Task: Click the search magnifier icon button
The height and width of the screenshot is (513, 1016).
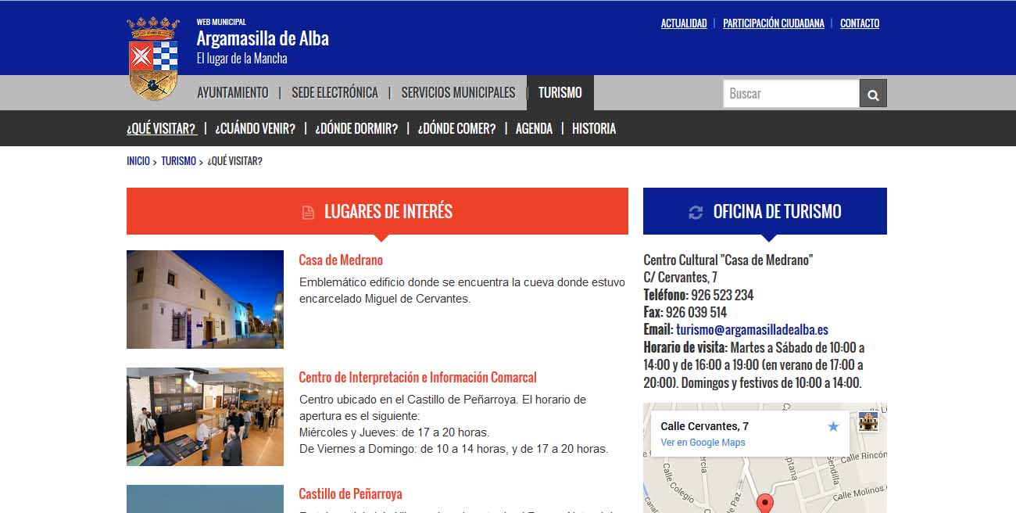Action: [x=873, y=94]
